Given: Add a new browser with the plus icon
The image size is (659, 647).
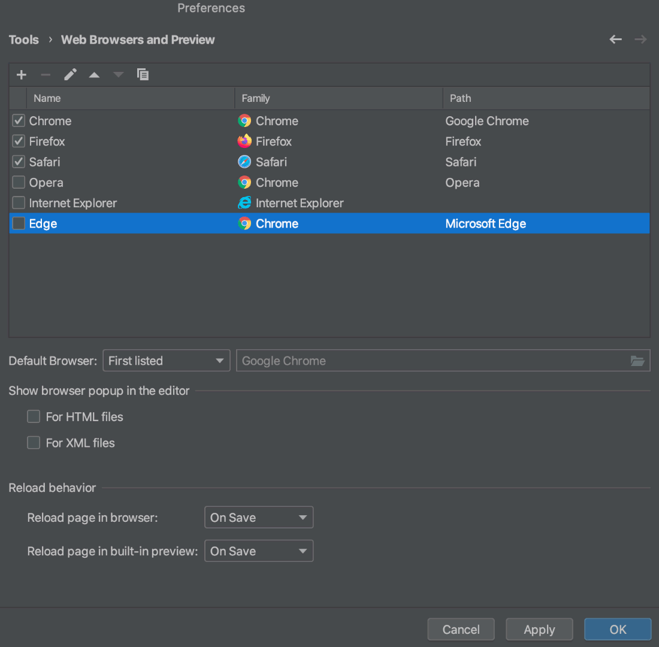Looking at the screenshot, I should [21, 74].
